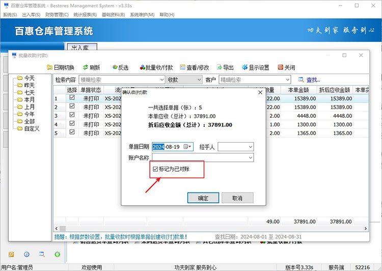Click the 日期切换 toolbar icon
382x271 pixels.
point(50,67)
